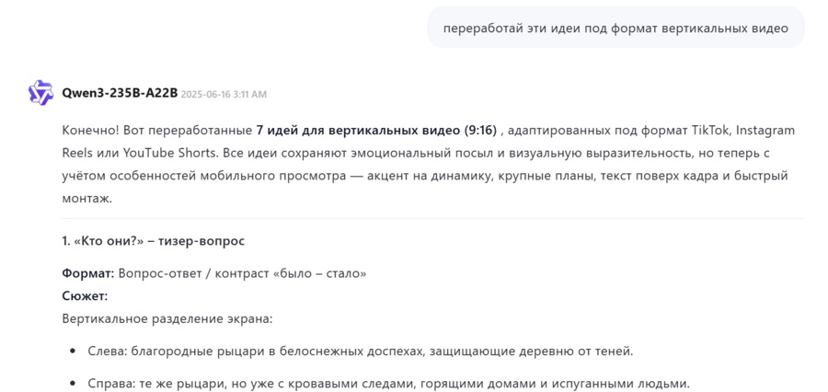The height and width of the screenshot is (392, 828).
Task: Click the bullet dot before "Слева"
Action: 73,352
